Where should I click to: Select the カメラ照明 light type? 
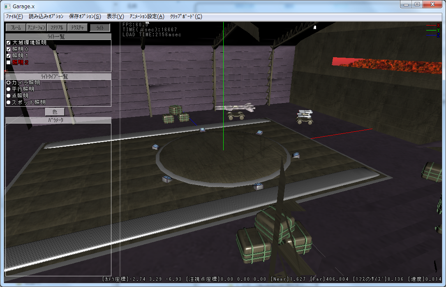(x=9, y=83)
